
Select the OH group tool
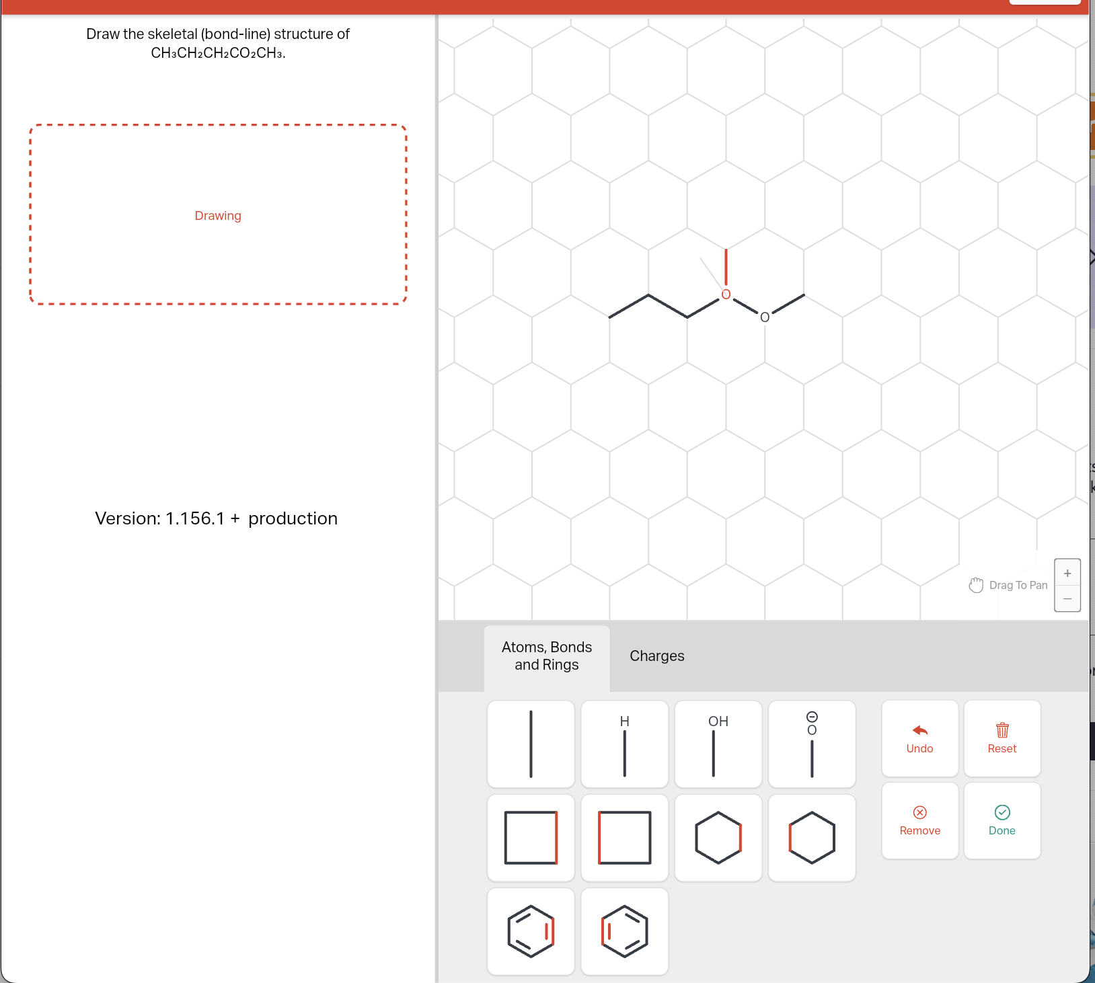(718, 744)
